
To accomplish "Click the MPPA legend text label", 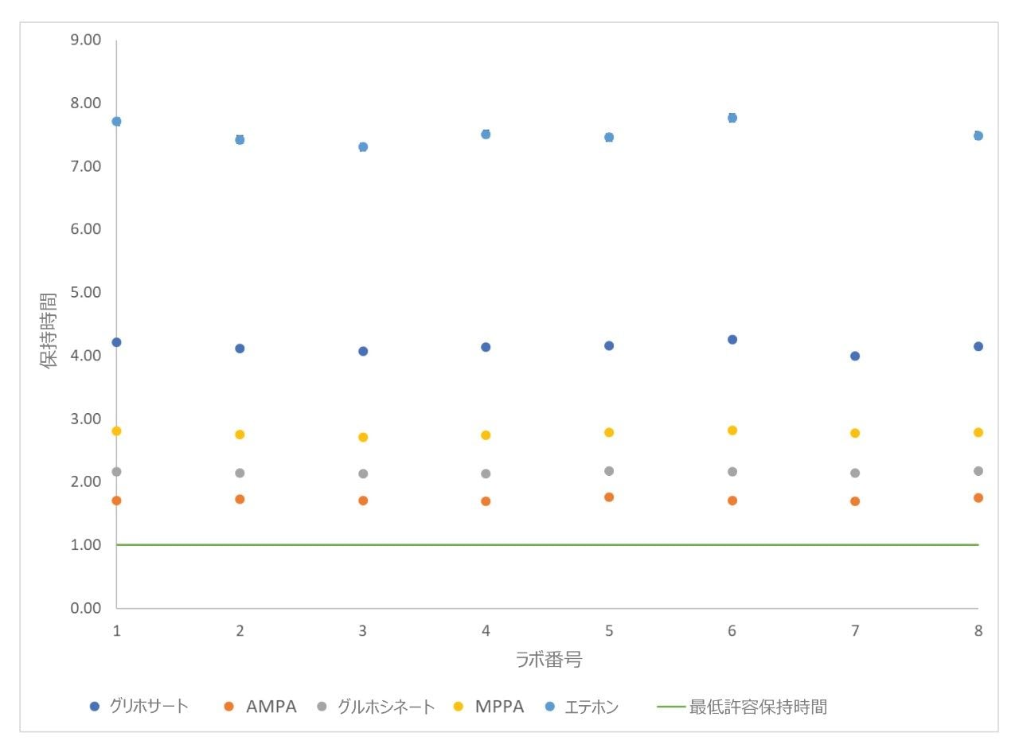I will (x=502, y=706).
